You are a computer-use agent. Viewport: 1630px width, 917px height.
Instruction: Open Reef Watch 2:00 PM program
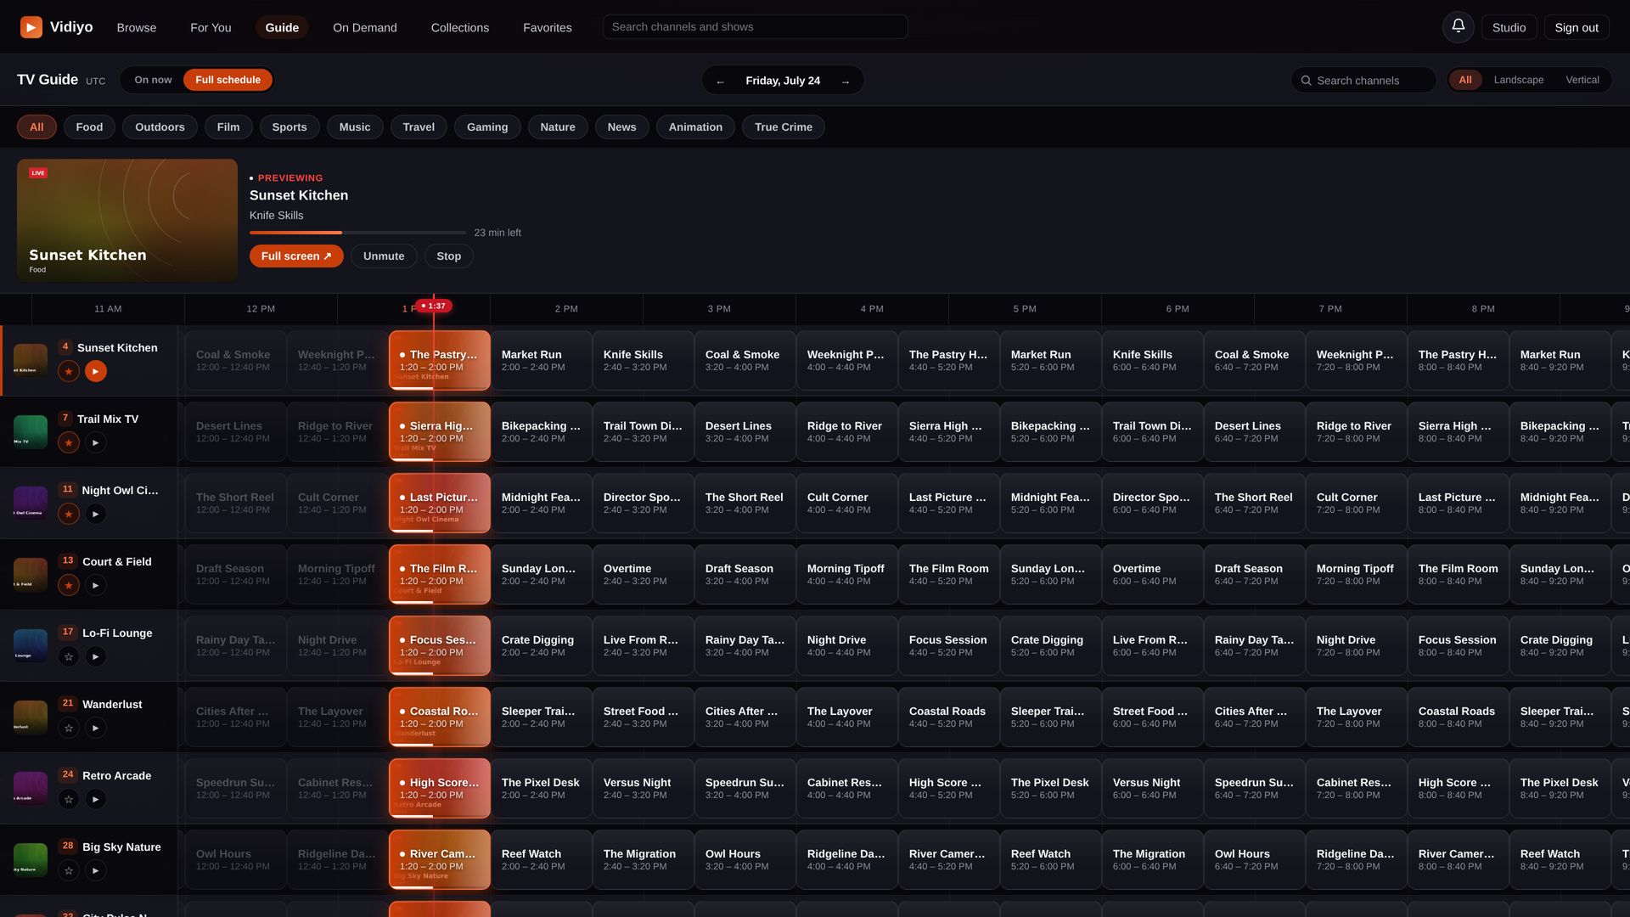pyautogui.click(x=541, y=859)
